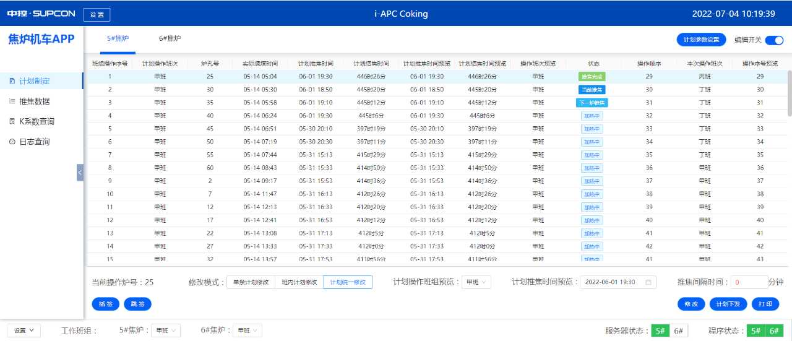The image size is (792, 341).
Task: Click the 推焦数据 list icon in sidebar
Action: point(12,101)
